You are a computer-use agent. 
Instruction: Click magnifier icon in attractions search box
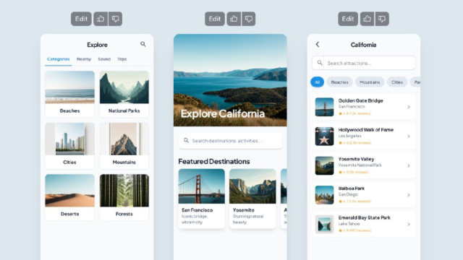tap(320, 63)
